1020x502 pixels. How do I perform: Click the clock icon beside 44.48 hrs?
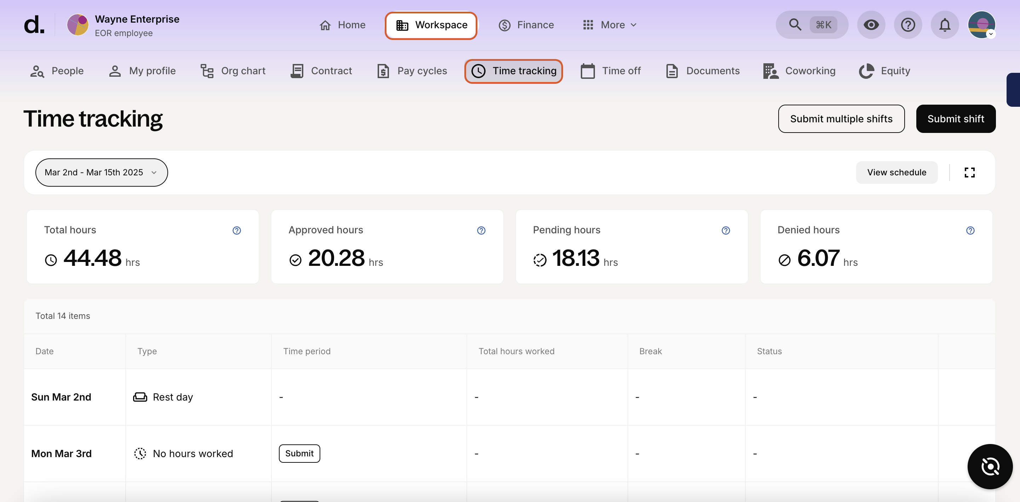[51, 260]
